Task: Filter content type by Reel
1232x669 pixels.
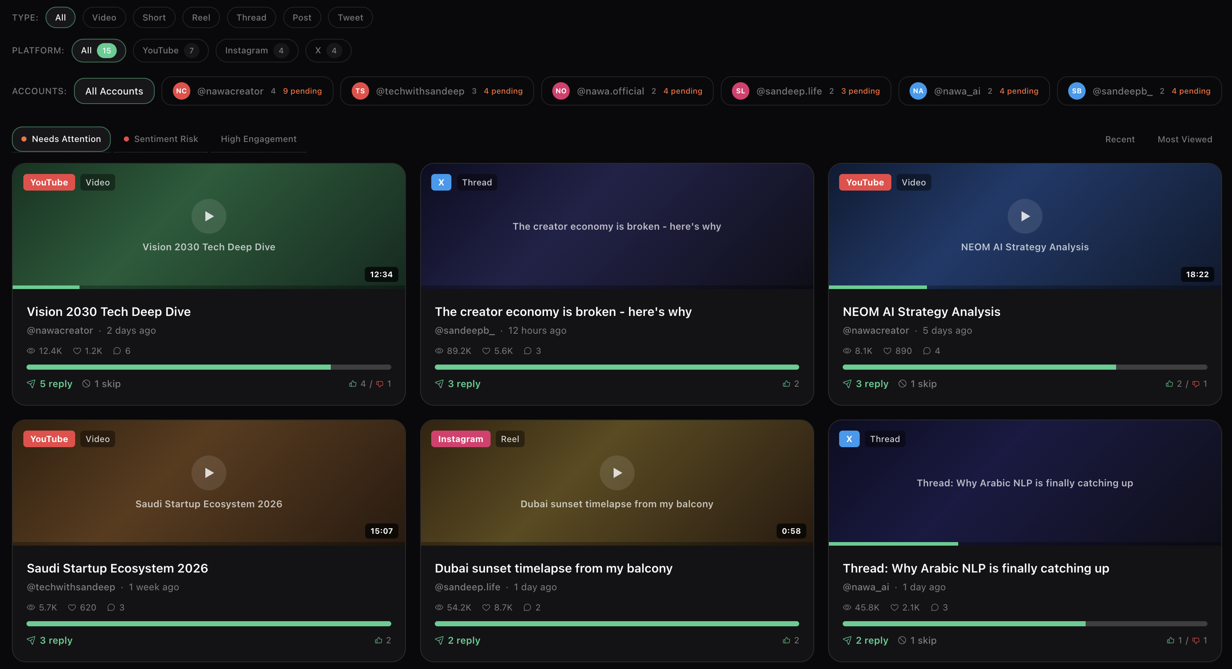Action: [x=201, y=18]
